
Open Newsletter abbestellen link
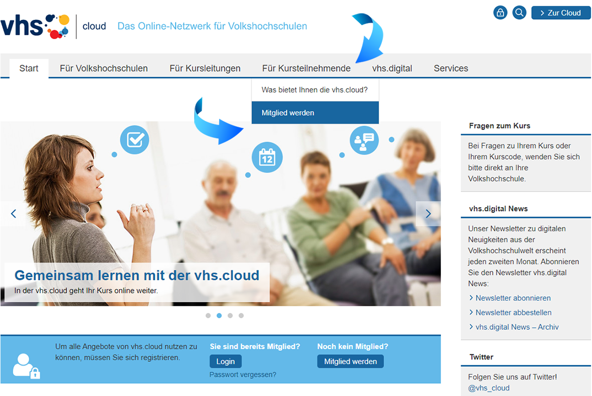(513, 312)
